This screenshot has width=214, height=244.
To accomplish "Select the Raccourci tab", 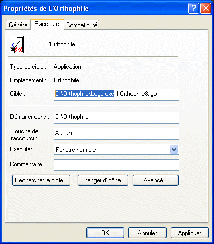I will coord(47,24).
